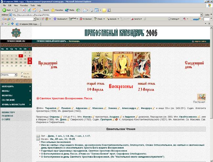Image resolution: width=213 pixels, height=162 pixels.
Task: Go to Следующий день next day
Action: (194, 65)
